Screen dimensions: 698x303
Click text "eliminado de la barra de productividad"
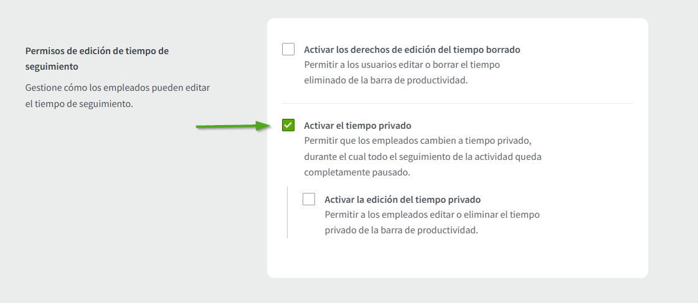(385, 80)
